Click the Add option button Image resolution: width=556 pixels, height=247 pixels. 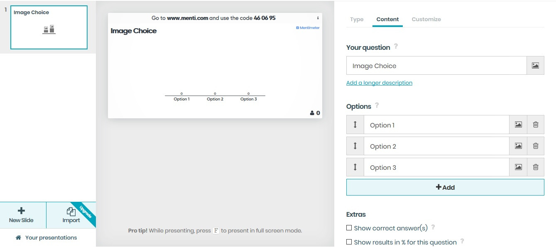click(x=445, y=187)
